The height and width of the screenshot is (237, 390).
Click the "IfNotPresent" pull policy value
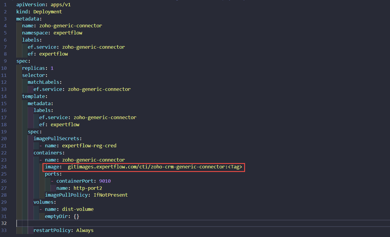tap(110, 195)
